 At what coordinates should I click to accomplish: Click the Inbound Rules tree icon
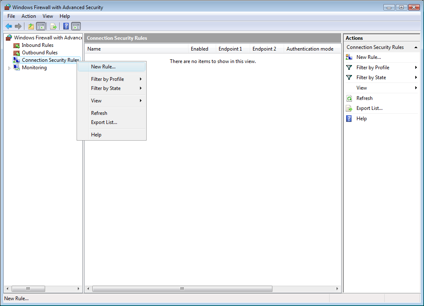tap(17, 45)
